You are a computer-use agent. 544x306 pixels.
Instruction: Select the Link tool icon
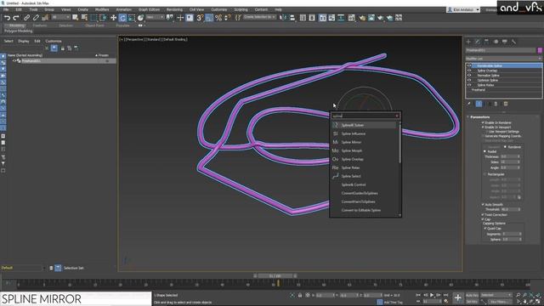[x=26, y=18]
